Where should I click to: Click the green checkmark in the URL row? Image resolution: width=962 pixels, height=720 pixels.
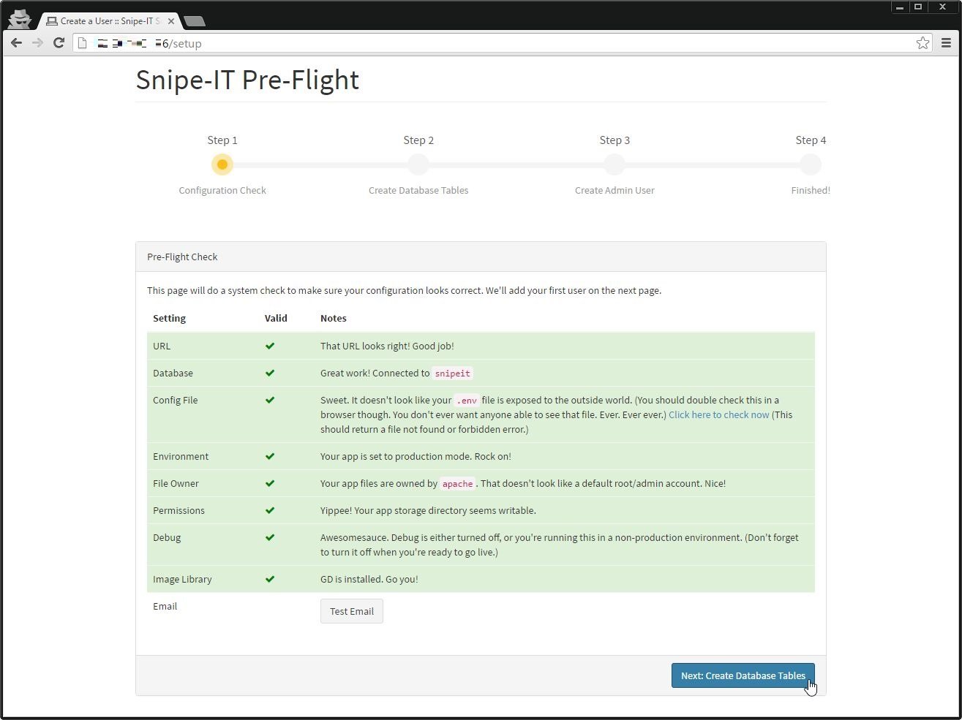pyautogui.click(x=270, y=346)
